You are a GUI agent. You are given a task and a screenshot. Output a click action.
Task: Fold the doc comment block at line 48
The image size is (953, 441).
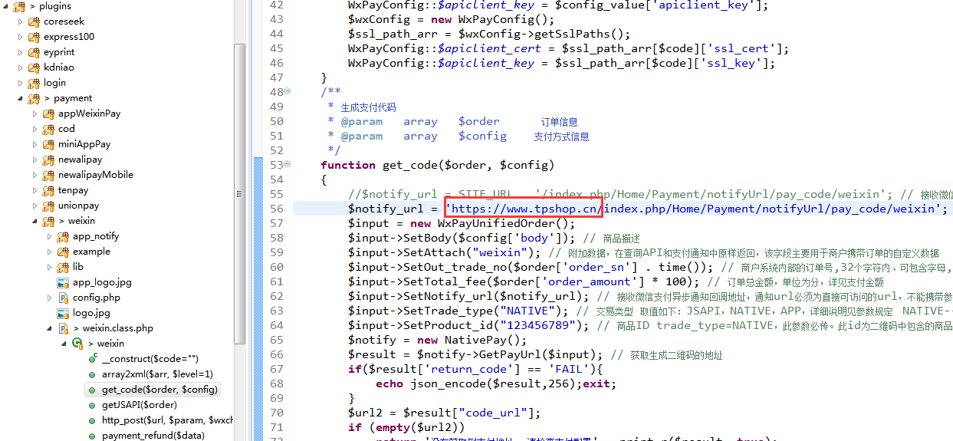pyautogui.click(x=288, y=92)
